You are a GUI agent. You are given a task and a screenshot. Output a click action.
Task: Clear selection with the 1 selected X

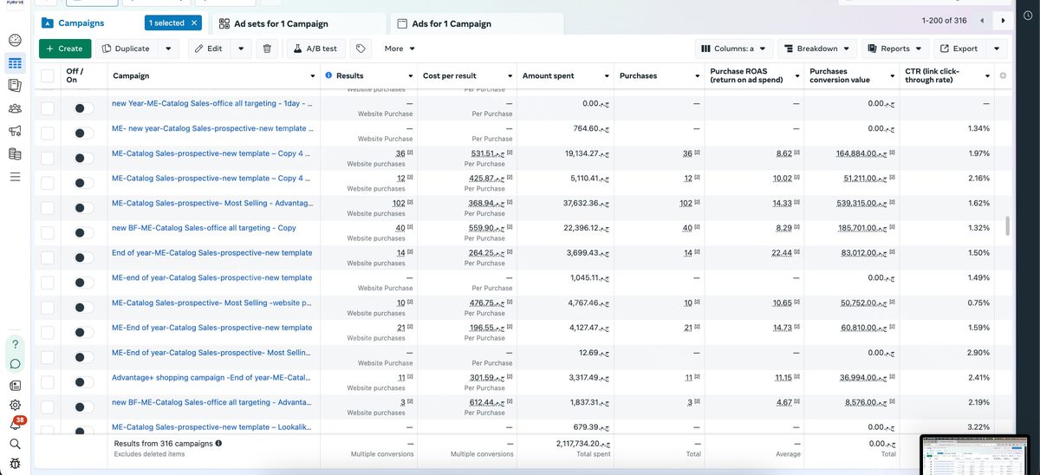[194, 23]
